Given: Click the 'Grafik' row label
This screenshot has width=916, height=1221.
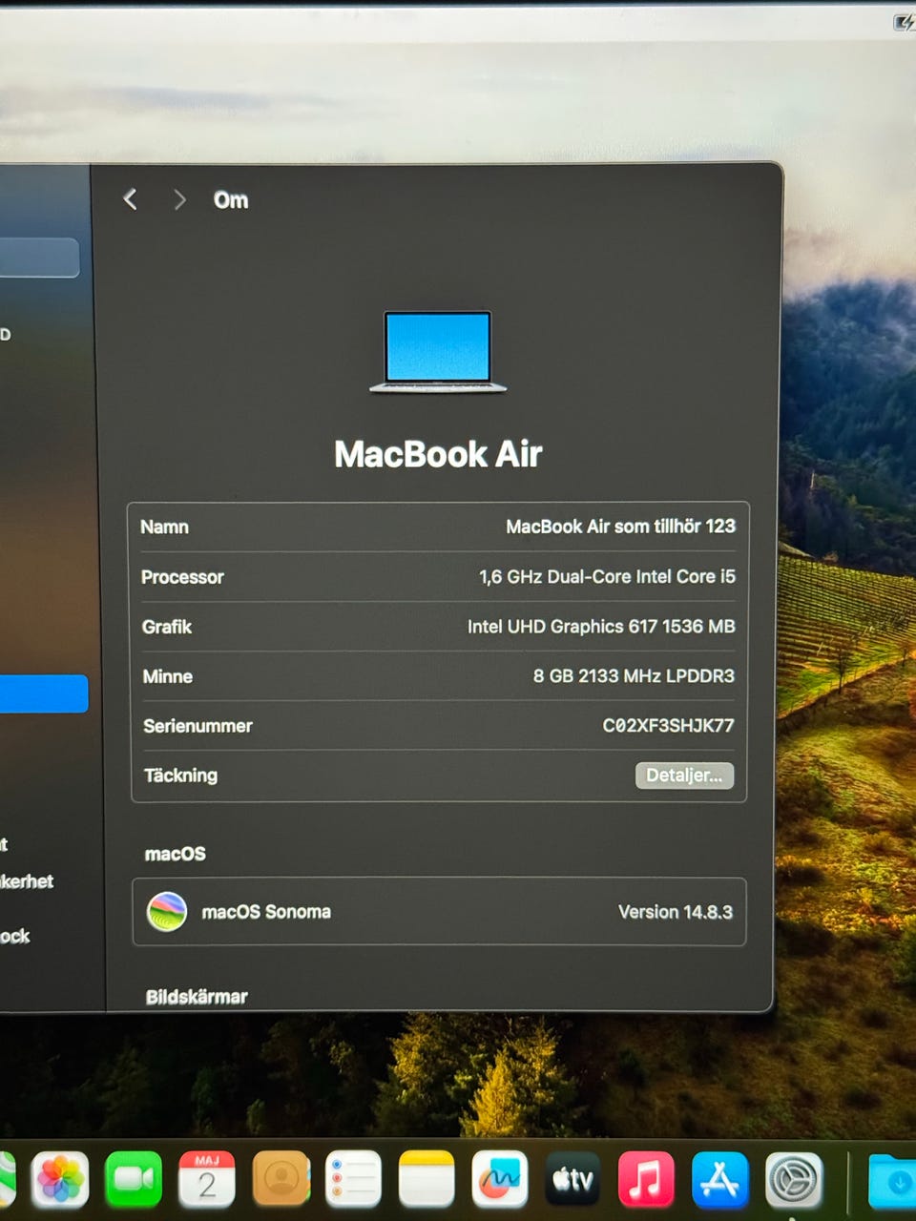Looking at the screenshot, I should pyautogui.click(x=167, y=627).
